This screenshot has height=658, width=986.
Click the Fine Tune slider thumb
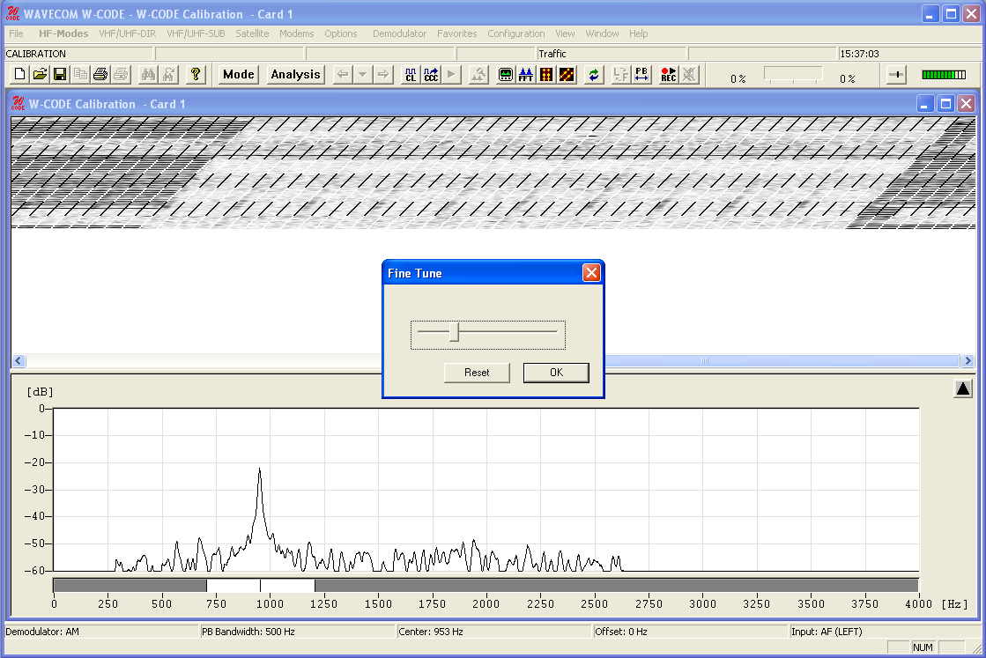(x=454, y=332)
